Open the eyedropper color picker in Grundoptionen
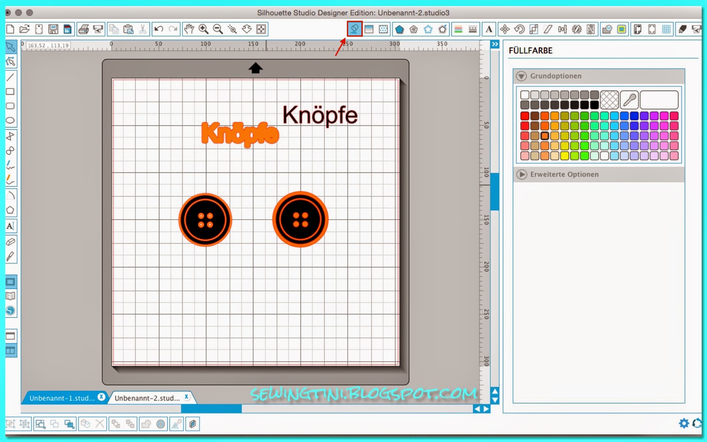Viewport: 707px width, 442px height. point(629,100)
